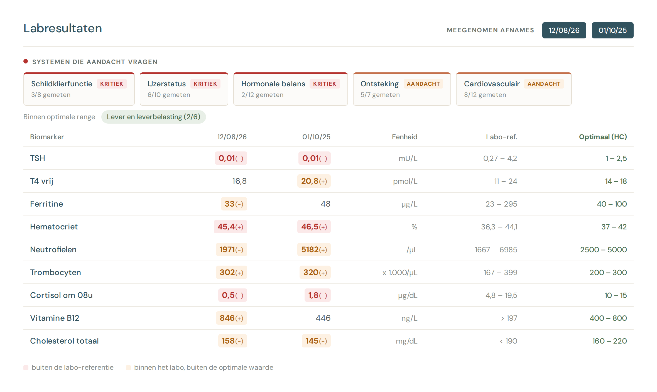
Task: Click the KRITIEK badge on Schildklierfunctie
Action: 112,84
